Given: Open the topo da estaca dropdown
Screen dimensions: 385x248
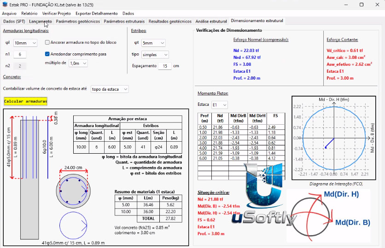Looking at the screenshot, I should pos(110,89).
